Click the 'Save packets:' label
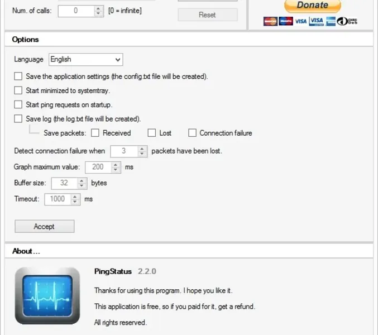This screenshot has height=335, width=378. (65, 133)
